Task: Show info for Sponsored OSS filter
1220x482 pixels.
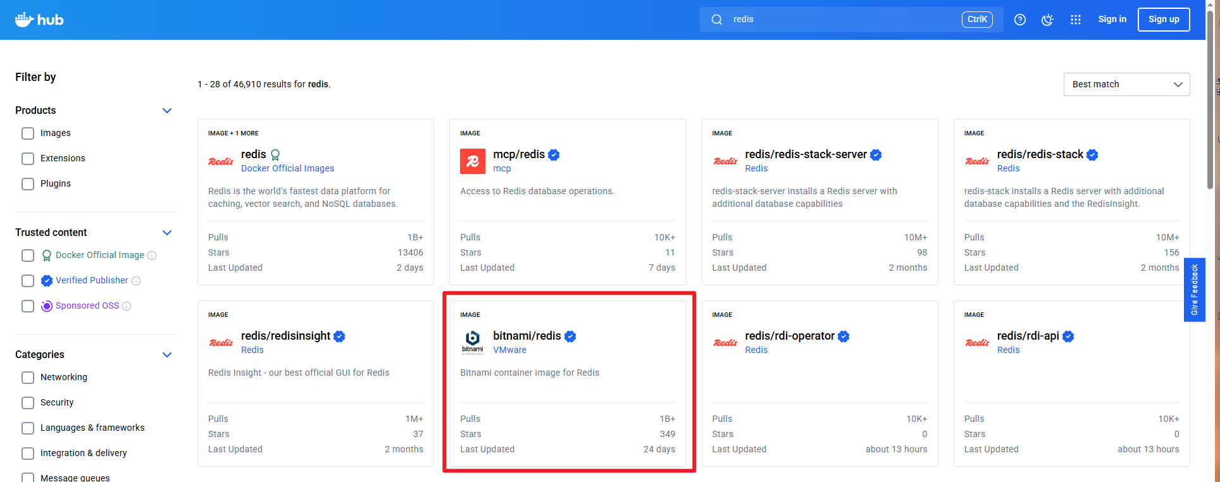Action: point(127,306)
